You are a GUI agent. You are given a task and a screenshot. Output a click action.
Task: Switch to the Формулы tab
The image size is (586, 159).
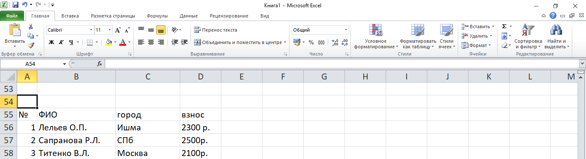(x=157, y=16)
